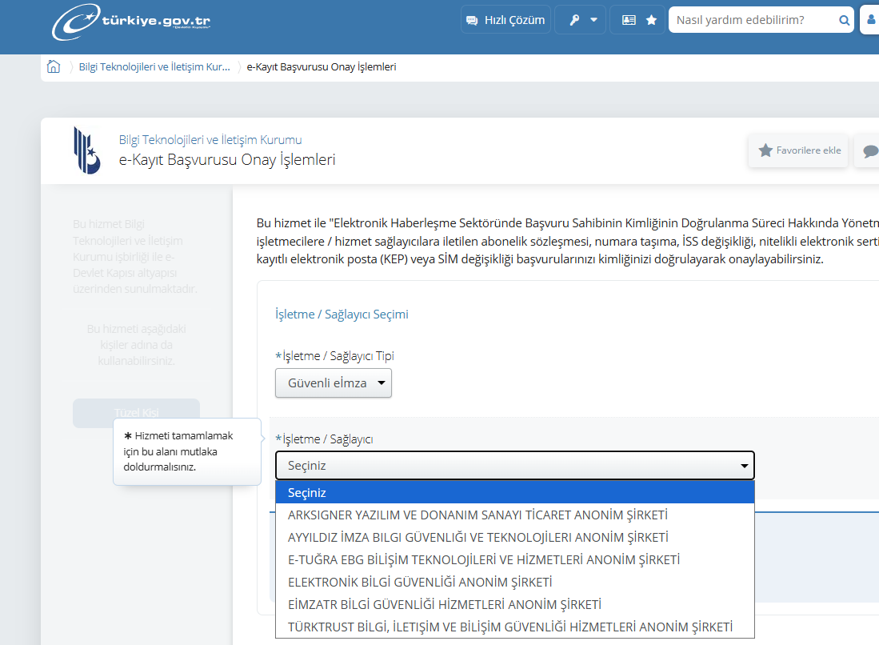Click the Favorilere ekle button
The image size is (879, 645).
pyautogui.click(x=799, y=150)
